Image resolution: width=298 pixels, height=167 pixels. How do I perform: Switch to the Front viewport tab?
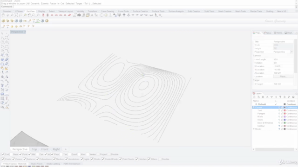[45, 149]
